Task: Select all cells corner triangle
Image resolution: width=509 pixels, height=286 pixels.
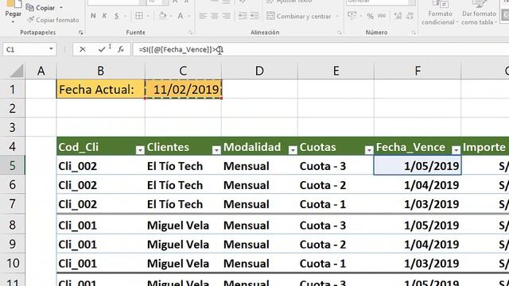Action: tap(16, 71)
